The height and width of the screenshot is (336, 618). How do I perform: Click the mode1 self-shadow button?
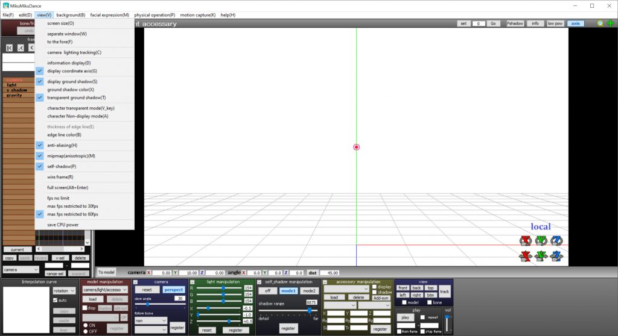pos(288,291)
